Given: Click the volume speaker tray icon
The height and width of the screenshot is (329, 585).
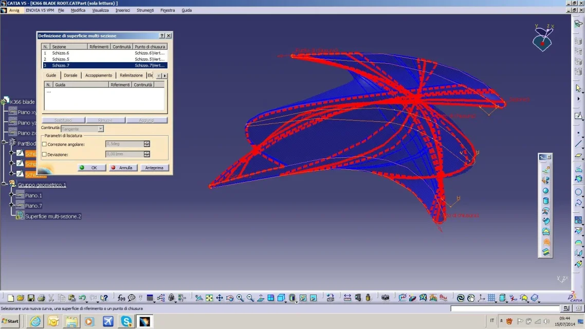Looking at the screenshot, I should click(x=546, y=321).
